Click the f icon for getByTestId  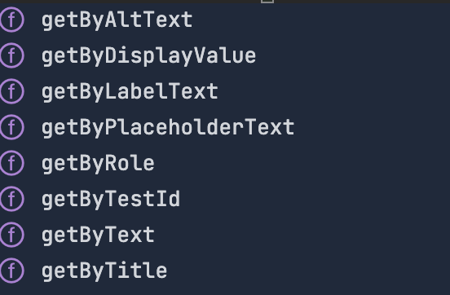coord(11,199)
